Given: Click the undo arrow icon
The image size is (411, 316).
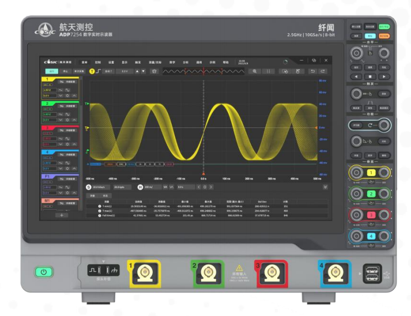Looking at the screenshot, I should click(312, 71).
